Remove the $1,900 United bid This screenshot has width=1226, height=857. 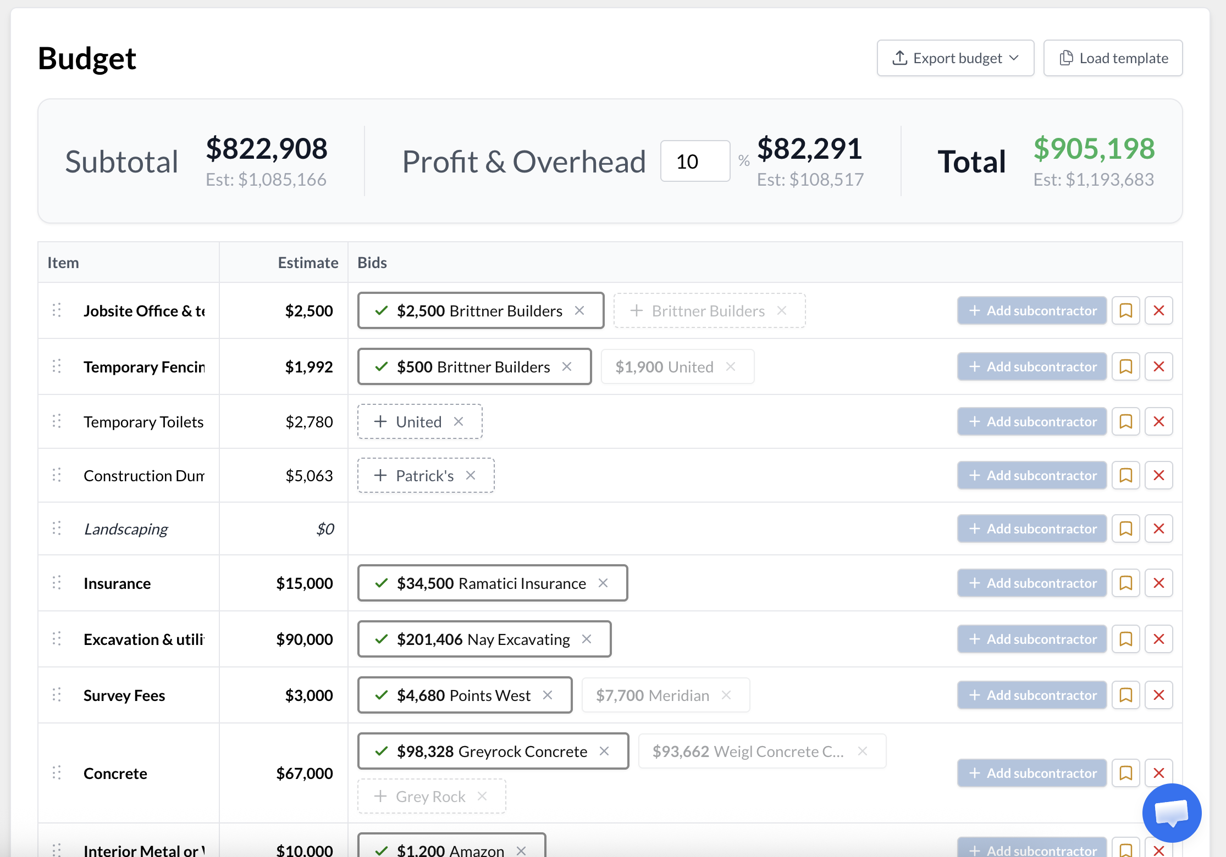point(731,366)
